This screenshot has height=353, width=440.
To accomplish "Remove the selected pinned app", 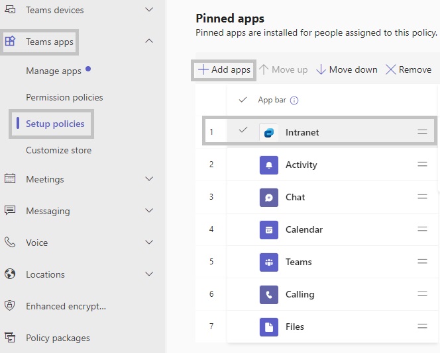I will pos(408,69).
